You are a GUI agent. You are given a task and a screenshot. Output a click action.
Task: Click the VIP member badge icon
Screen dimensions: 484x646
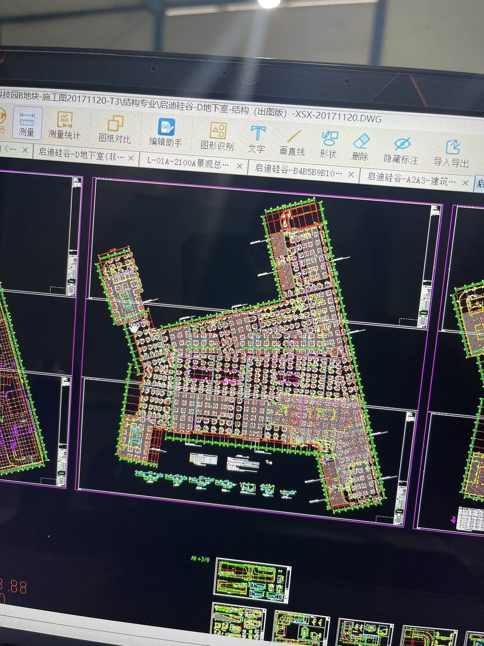pyautogui.click(x=2, y=121)
